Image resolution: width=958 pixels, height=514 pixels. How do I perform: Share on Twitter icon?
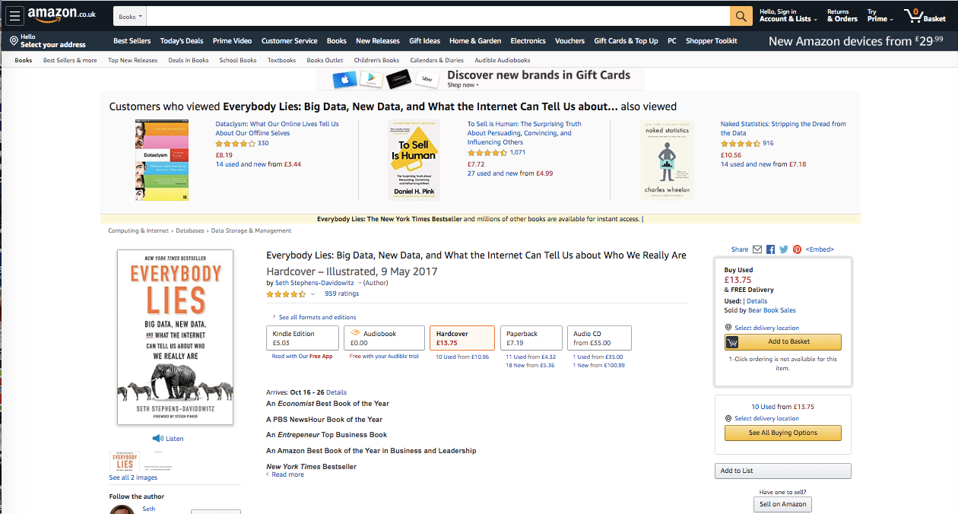coord(784,249)
